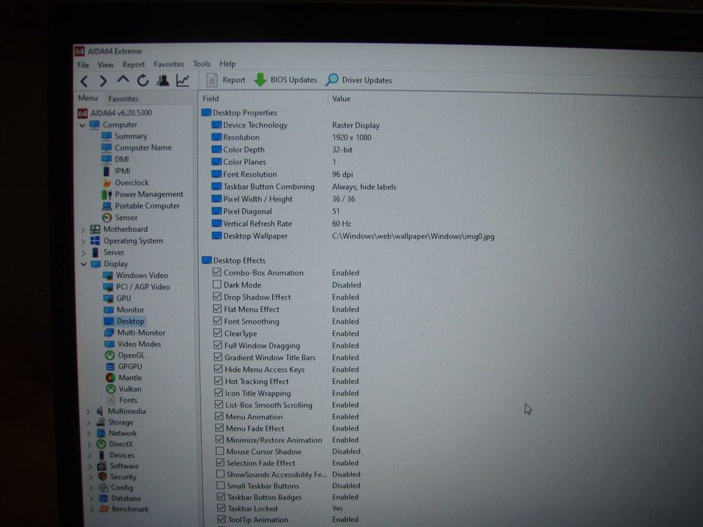Open Manage User icon in toolbar

(163, 81)
